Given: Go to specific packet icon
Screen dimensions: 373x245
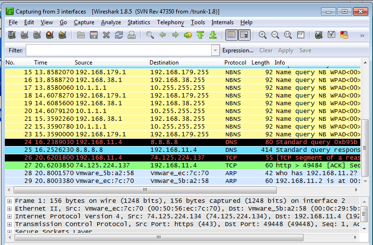Looking at the screenshot, I should tap(187, 35).
